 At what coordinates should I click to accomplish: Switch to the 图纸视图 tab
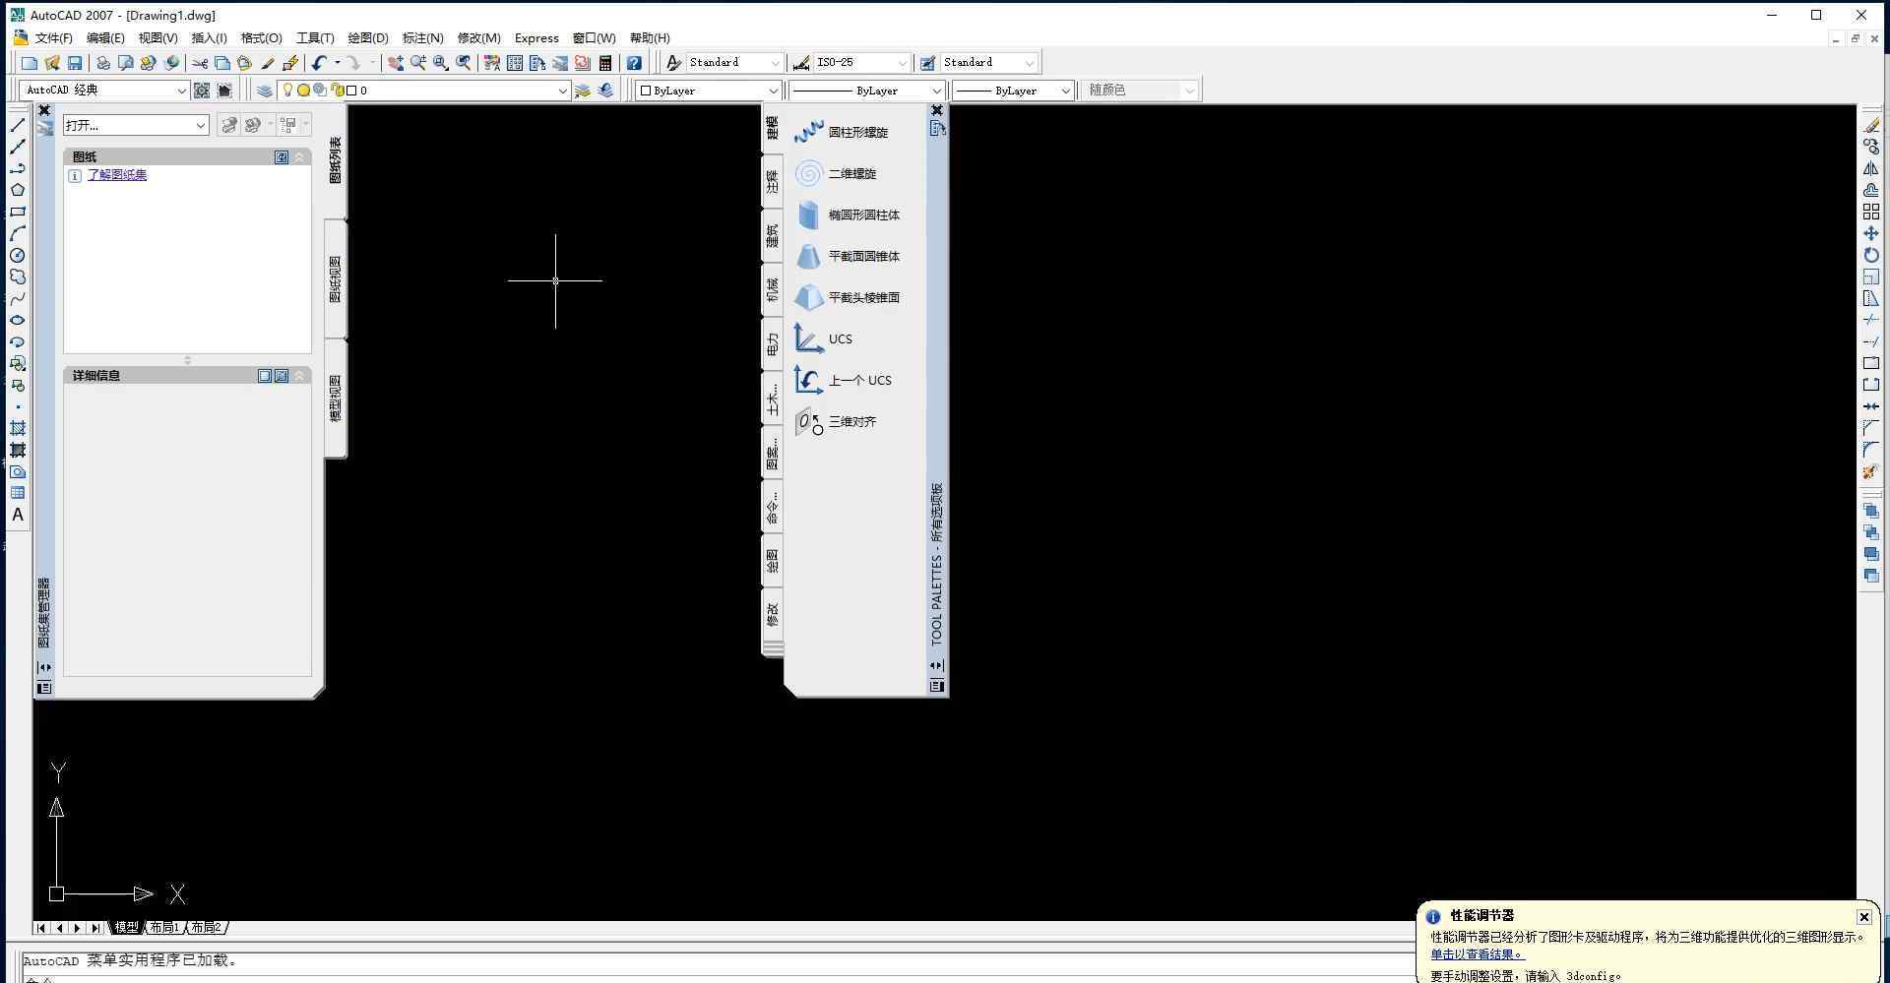(x=336, y=279)
